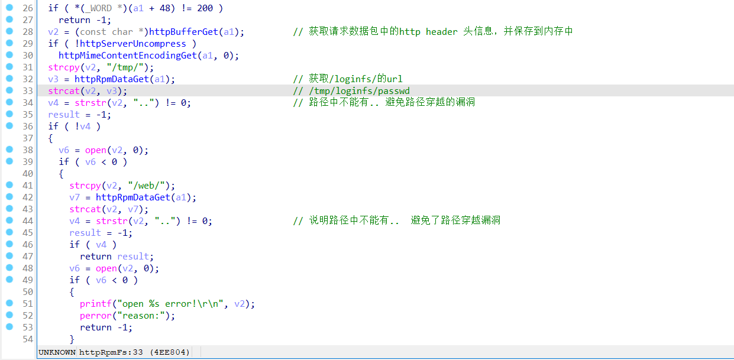
Task: Toggle breakpoint dot on line 33
Action: pos(9,90)
